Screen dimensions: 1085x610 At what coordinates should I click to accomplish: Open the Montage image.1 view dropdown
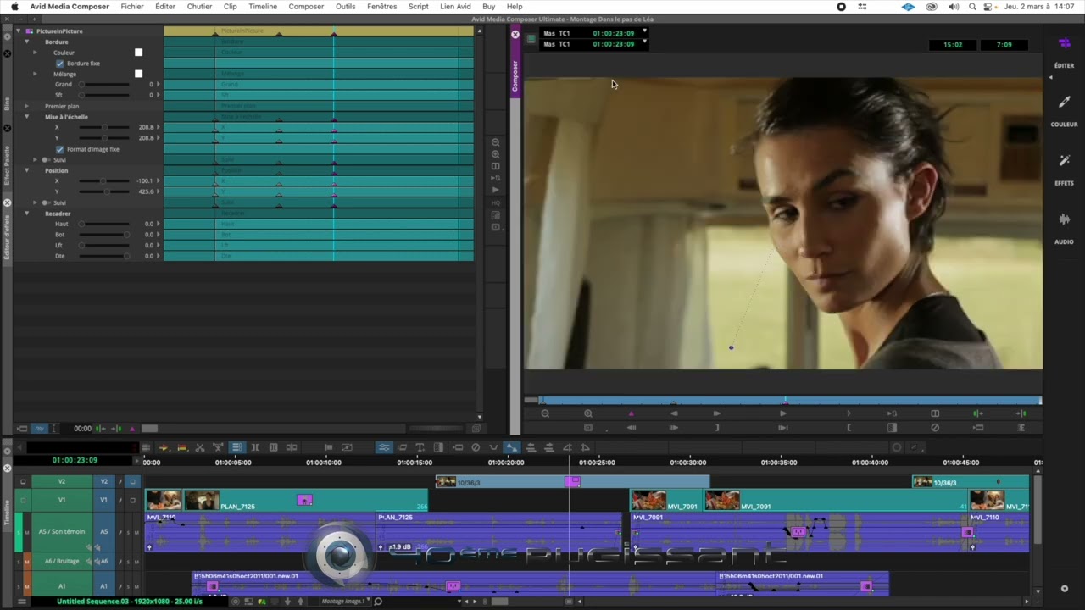(x=346, y=602)
